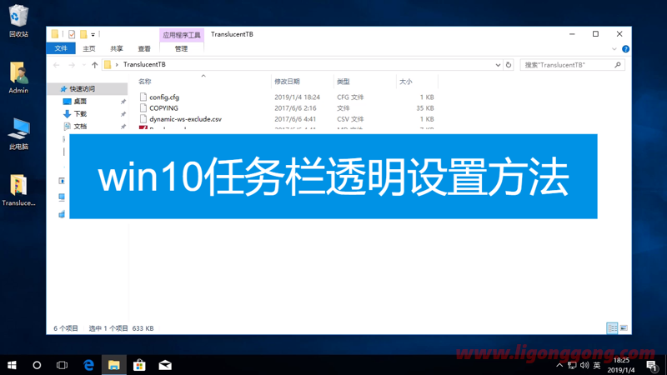
Task: Open Mail app from taskbar
Action: (165, 365)
